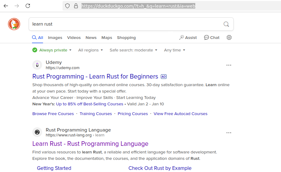Viewport: 281px width, 172px height.
Task: Click the browser forward arrow
Action: [x=17, y=6]
